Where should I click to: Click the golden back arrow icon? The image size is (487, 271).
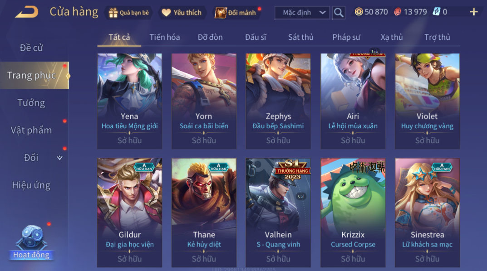pos(27,12)
